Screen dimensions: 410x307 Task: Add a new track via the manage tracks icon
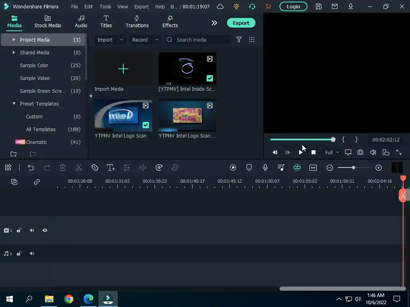[14, 182]
